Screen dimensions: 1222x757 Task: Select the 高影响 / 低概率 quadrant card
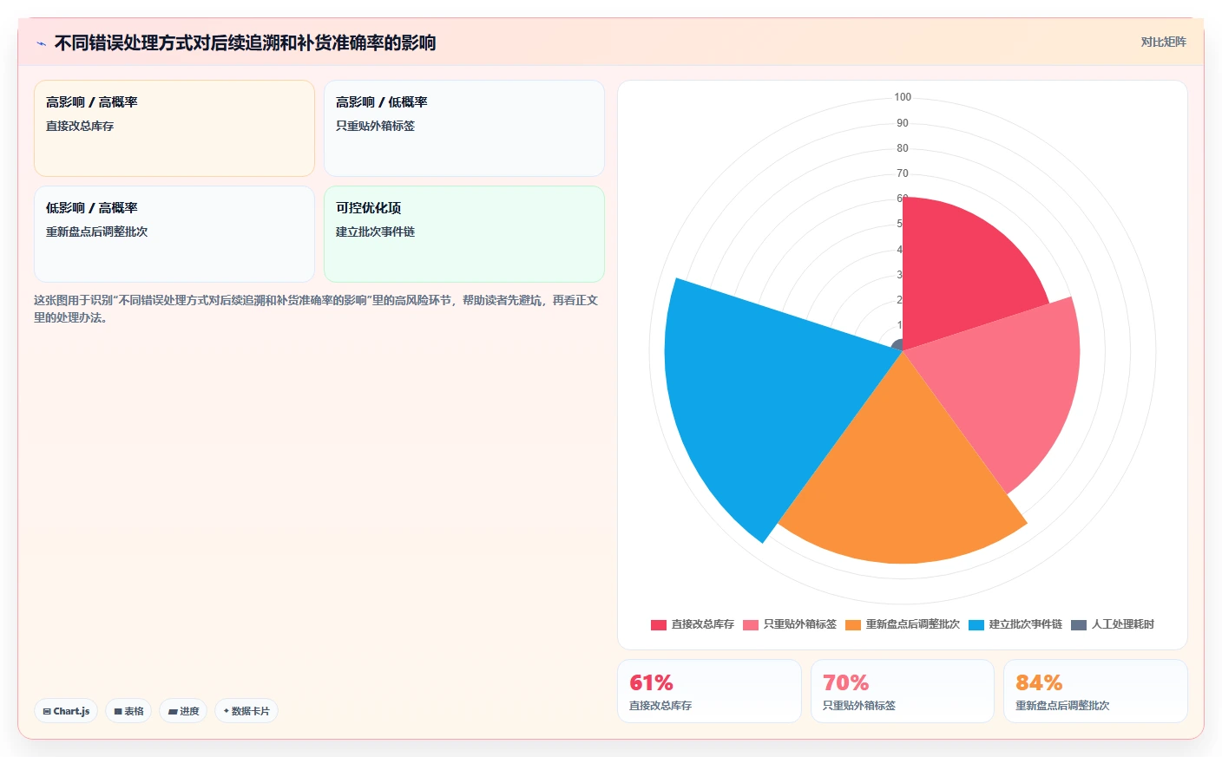tap(464, 128)
